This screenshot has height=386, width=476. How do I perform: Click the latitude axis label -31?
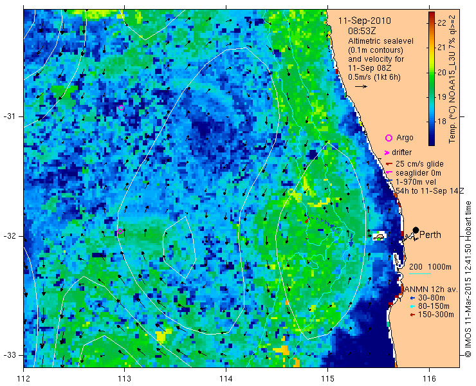(10, 116)
